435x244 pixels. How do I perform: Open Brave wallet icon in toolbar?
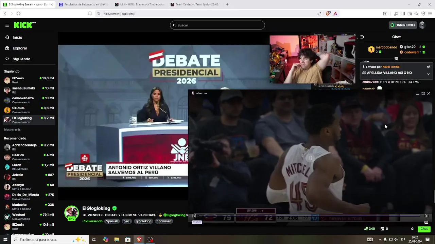[410, 14]
